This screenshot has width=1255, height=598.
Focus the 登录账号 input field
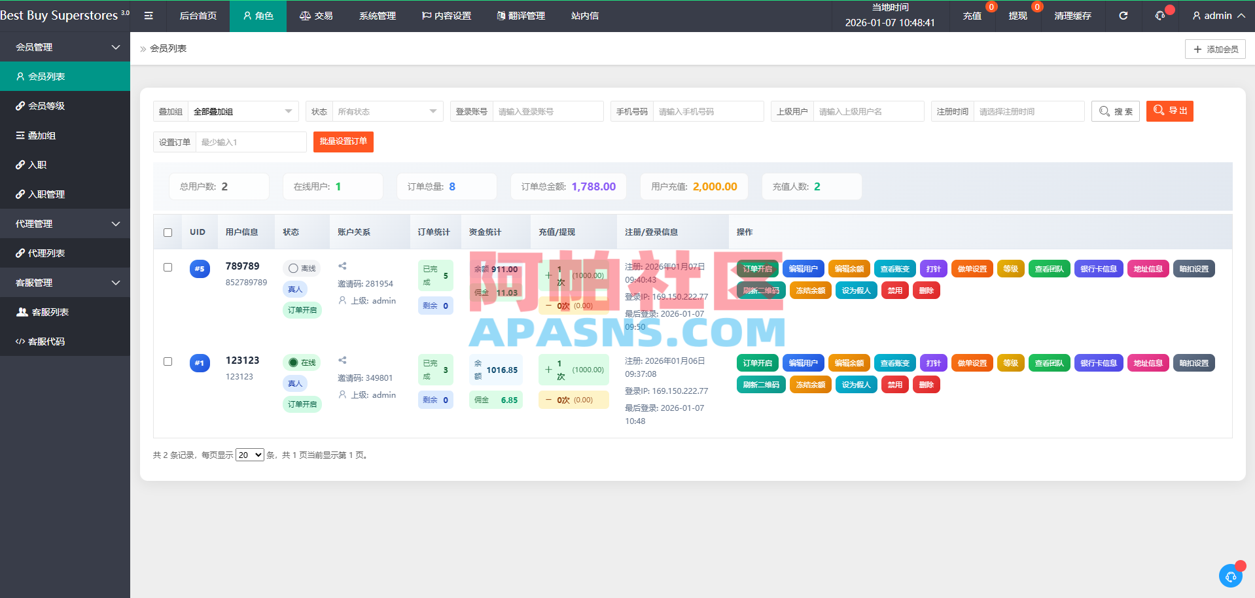pyautogui.click(x=548, y=111)
